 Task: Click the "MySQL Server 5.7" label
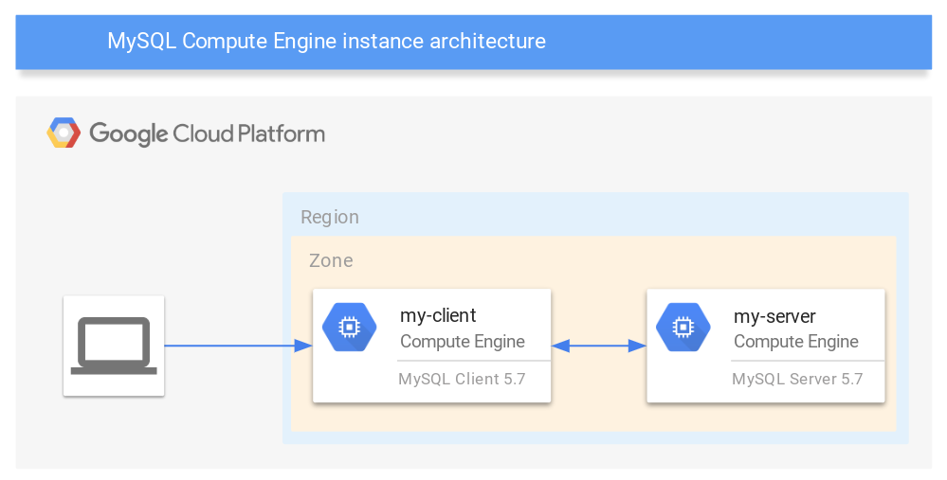pyautogui.click(x=797, y=380)
